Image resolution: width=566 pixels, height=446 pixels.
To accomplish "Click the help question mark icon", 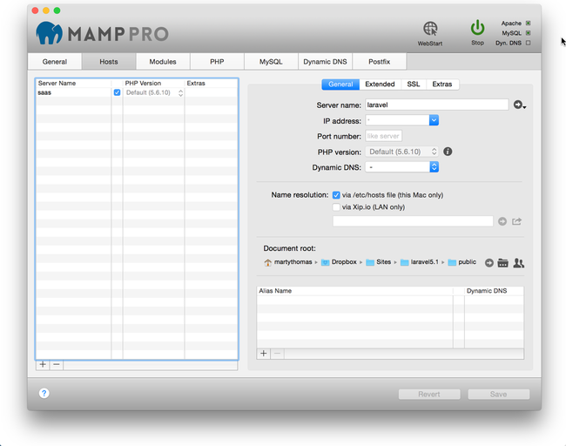I will [44, 393].
